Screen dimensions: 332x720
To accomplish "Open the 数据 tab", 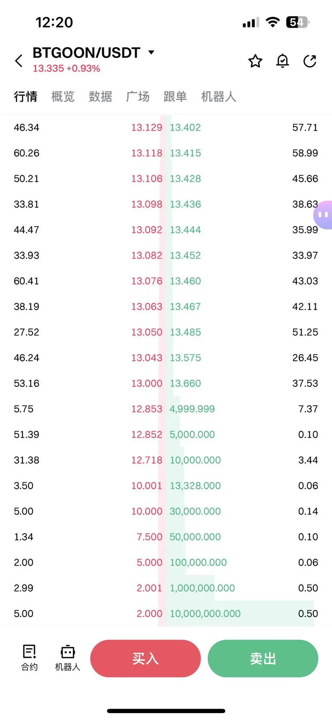I will pyautogui.click(x=100, y=96).
